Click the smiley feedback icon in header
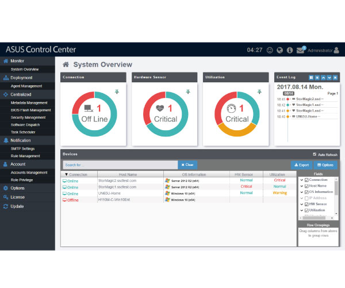 pos(270,50)
